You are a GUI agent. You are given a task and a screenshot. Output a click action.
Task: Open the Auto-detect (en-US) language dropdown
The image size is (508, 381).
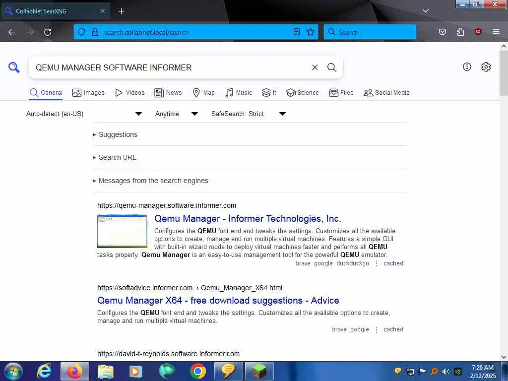84,114
